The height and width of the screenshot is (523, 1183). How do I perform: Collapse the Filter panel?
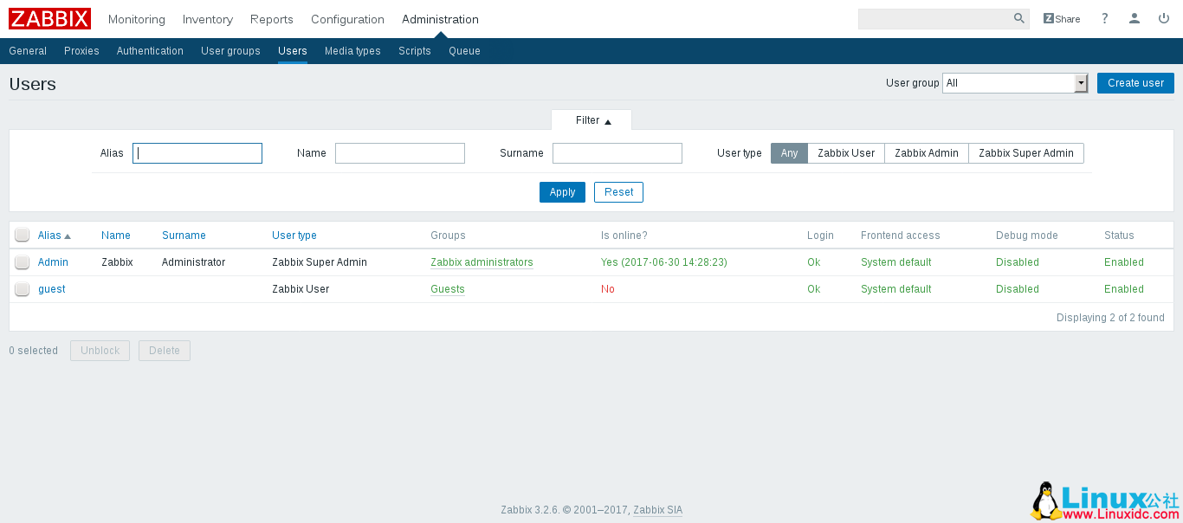592,120
